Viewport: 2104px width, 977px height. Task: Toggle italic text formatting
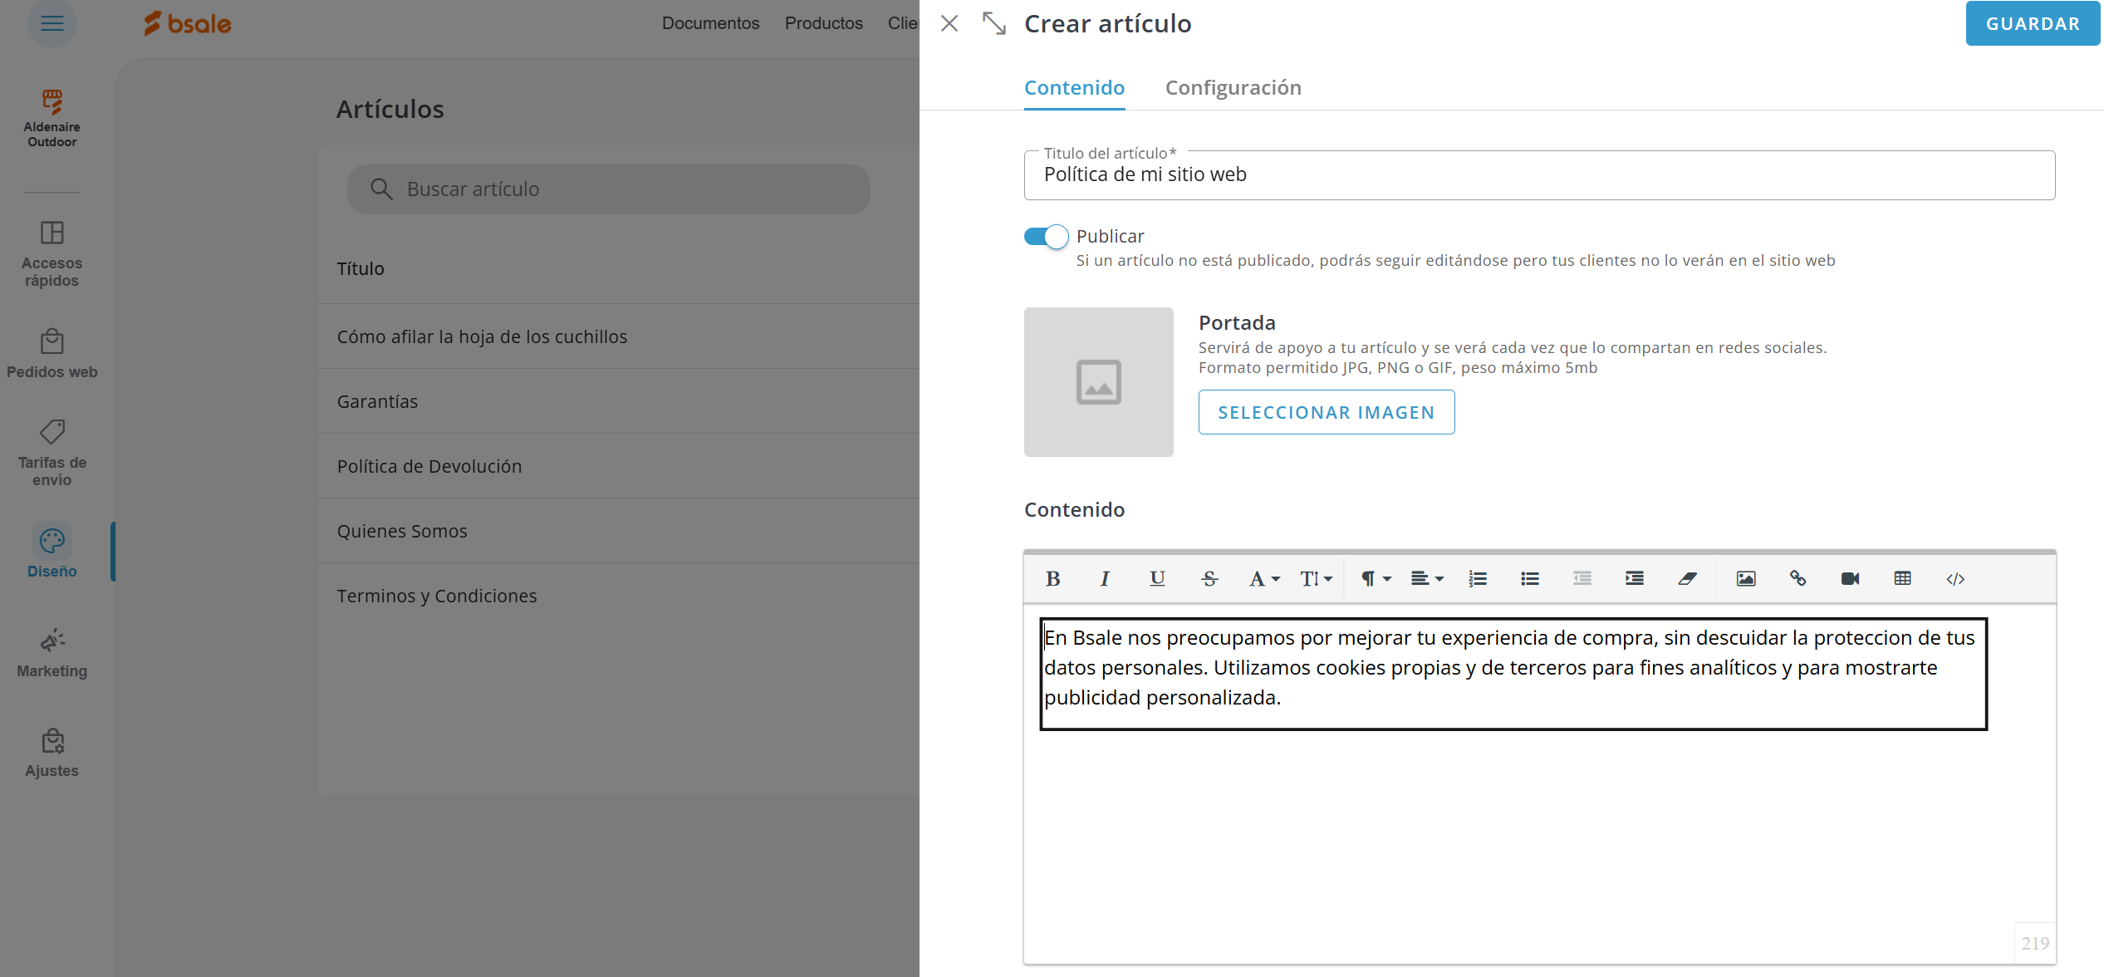[1105, 579]
